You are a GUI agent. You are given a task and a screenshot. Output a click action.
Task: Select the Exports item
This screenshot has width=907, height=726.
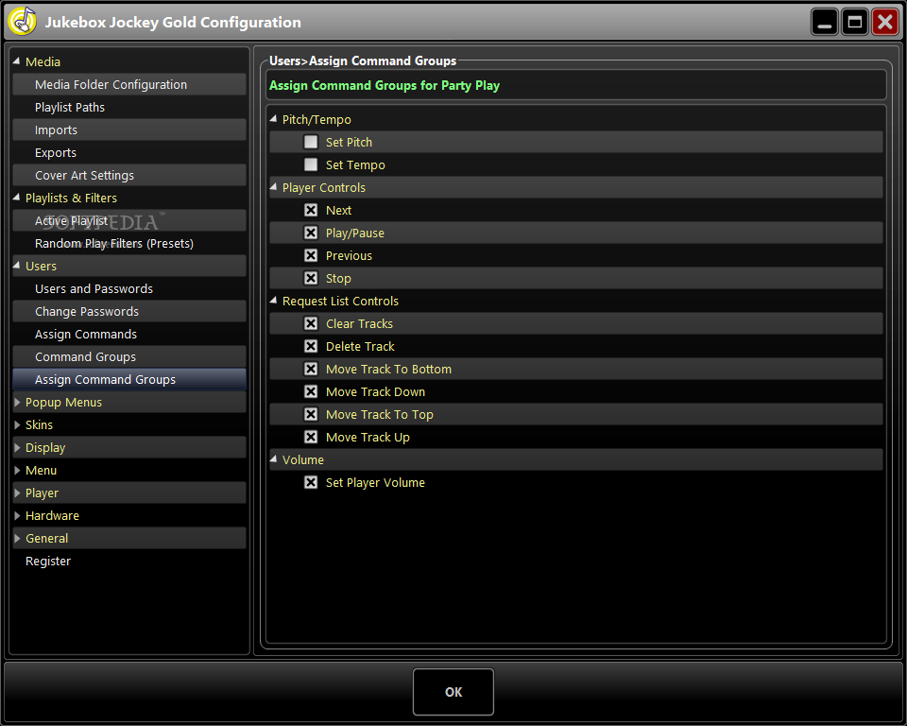click(129, 152)
